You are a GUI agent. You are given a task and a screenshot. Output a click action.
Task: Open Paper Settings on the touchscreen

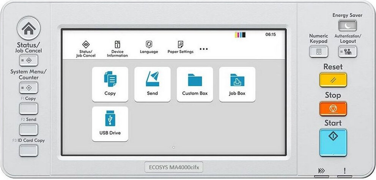(x=180, y=47)
